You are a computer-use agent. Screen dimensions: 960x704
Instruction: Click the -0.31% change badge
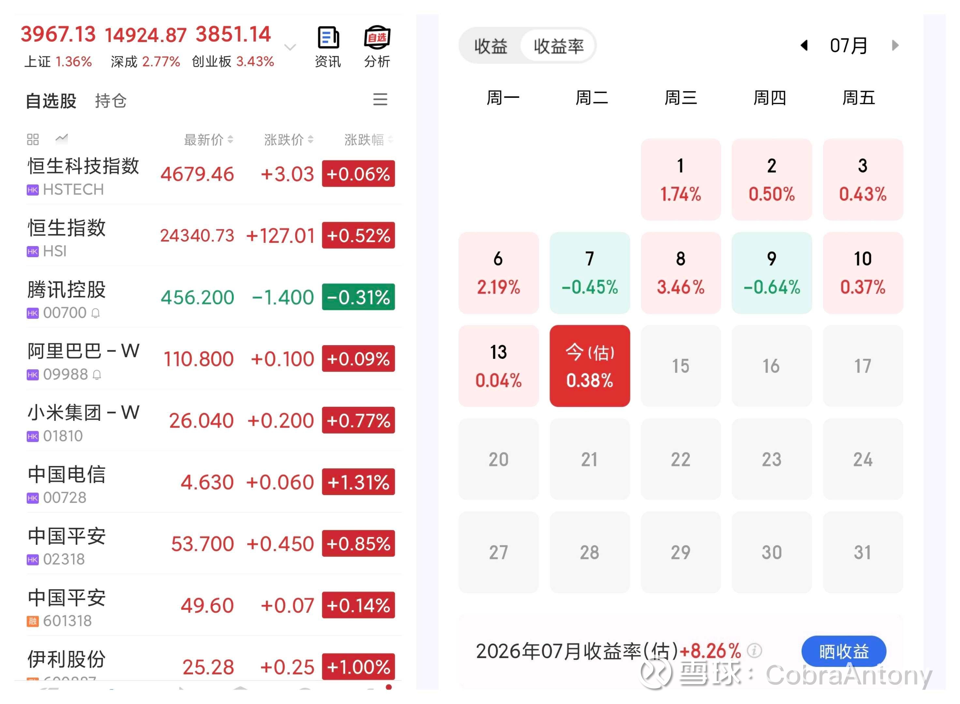click(x=358, y=297)
